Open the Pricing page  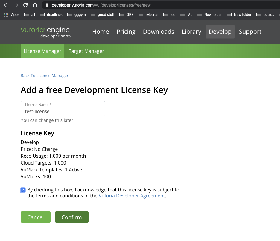[126, 32]
